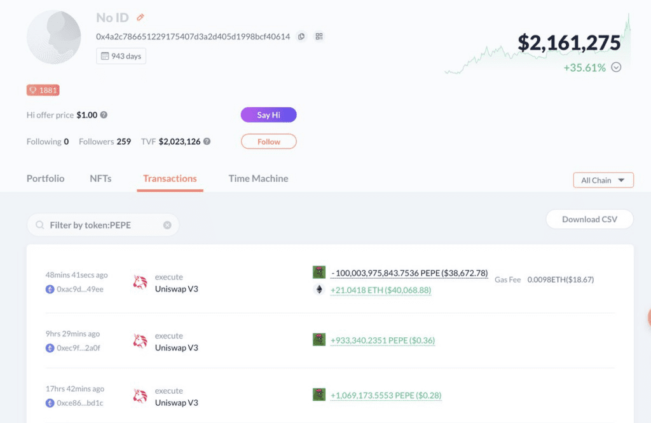Copy the wallet address using the copy icon
The image size is (651, 423).
301,37
